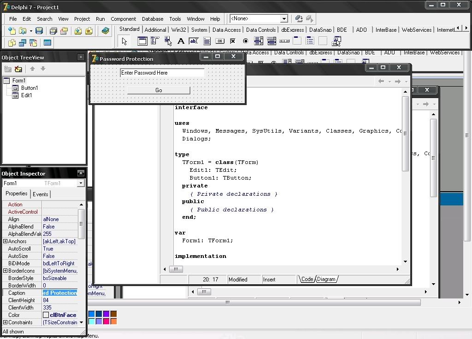The image size is (472, 339).
Task: Open the Component menu
Action: (x=123, y=19)
